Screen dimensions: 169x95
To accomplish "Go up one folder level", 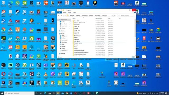I will (65, 15).
